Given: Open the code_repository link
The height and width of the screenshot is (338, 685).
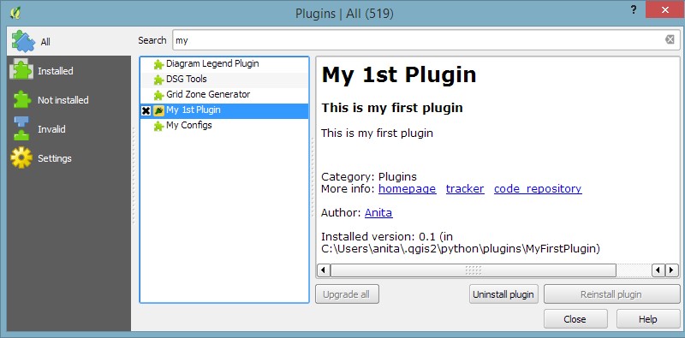Looking at the screenshot, I should click(x=538, y=188).
